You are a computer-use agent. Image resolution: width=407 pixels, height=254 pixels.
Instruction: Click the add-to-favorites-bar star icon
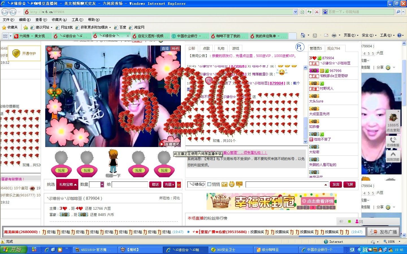(25, 27)
